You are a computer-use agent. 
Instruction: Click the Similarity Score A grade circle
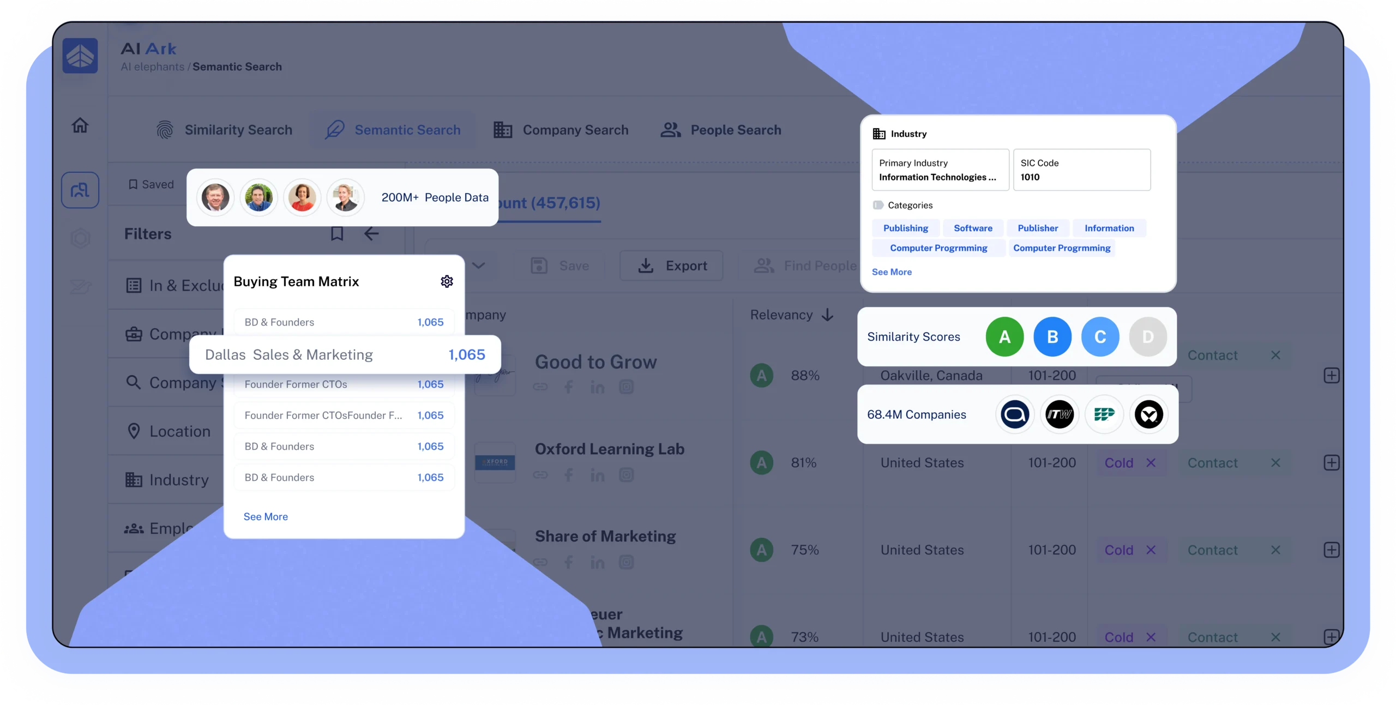(x=1003, y=335)
